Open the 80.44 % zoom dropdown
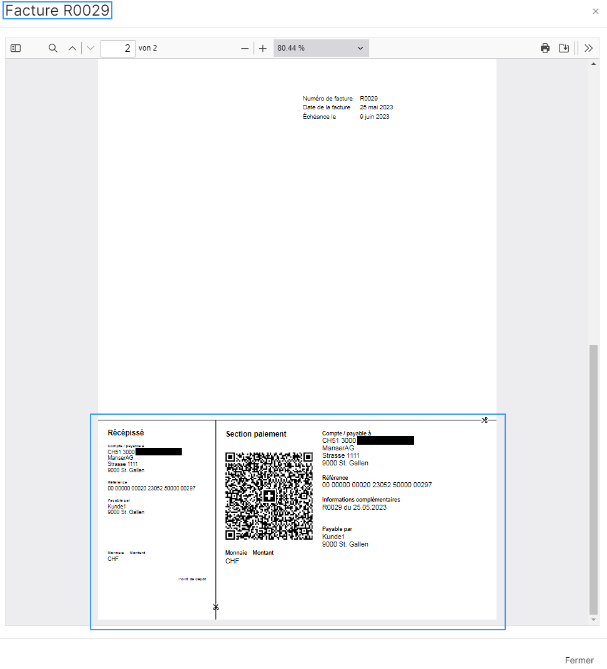The width and height of the screenshot is (607, 669). 321,48
